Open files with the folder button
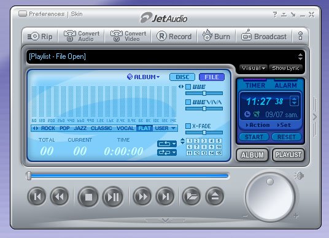329x238 pixels. [x=192, y=196]
